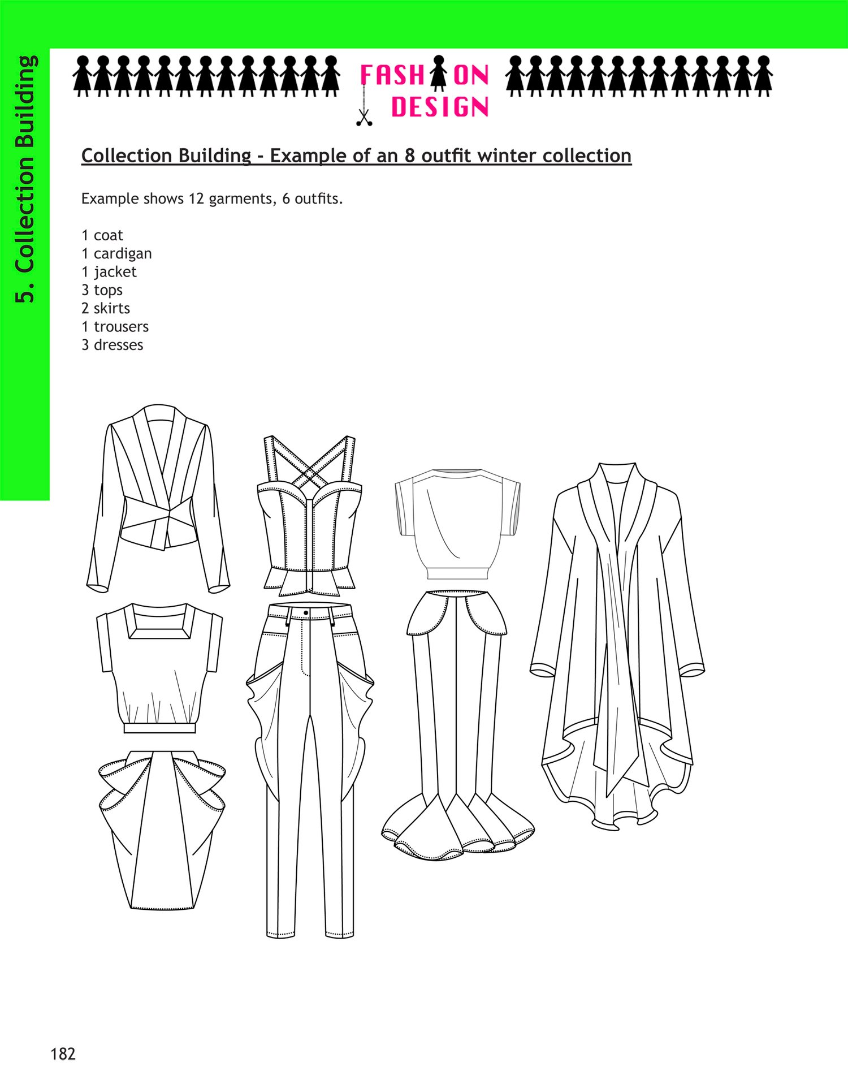Click the "1 jacket" list line
Image resolution: width=848 pixels, height=1067 pixels.
click(109, 272)
